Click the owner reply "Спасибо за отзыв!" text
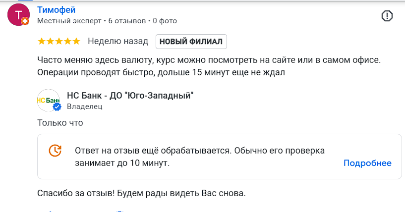Image resolution: width=405 pixels, height=212 pixels. (142, 193)
